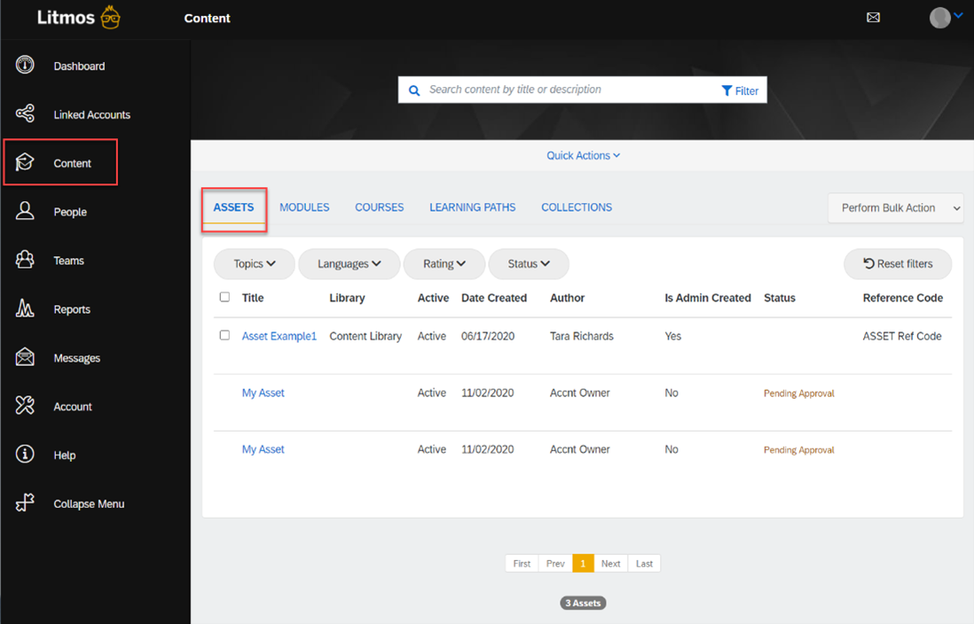This screenshot has height=624, width=974.
Task: Expand the Status filter dropdown
Action: [529, 264]
